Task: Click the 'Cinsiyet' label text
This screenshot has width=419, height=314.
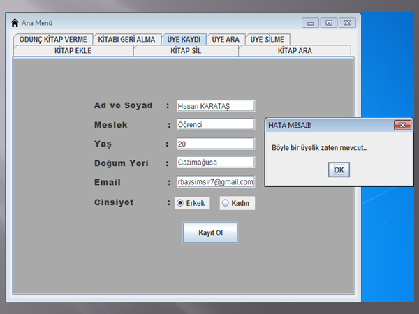Action: tap(114, 202)
